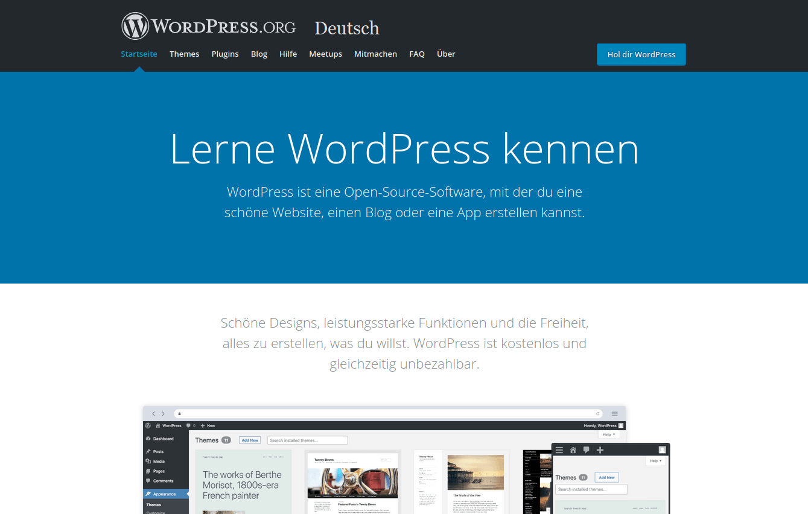
Task: Open the FAQ nav link
Action: pos(417,54)
